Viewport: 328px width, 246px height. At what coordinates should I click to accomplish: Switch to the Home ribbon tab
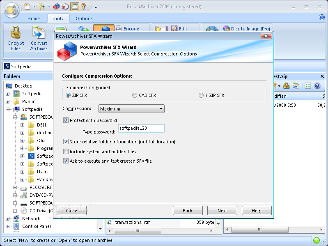pos(34,18)
